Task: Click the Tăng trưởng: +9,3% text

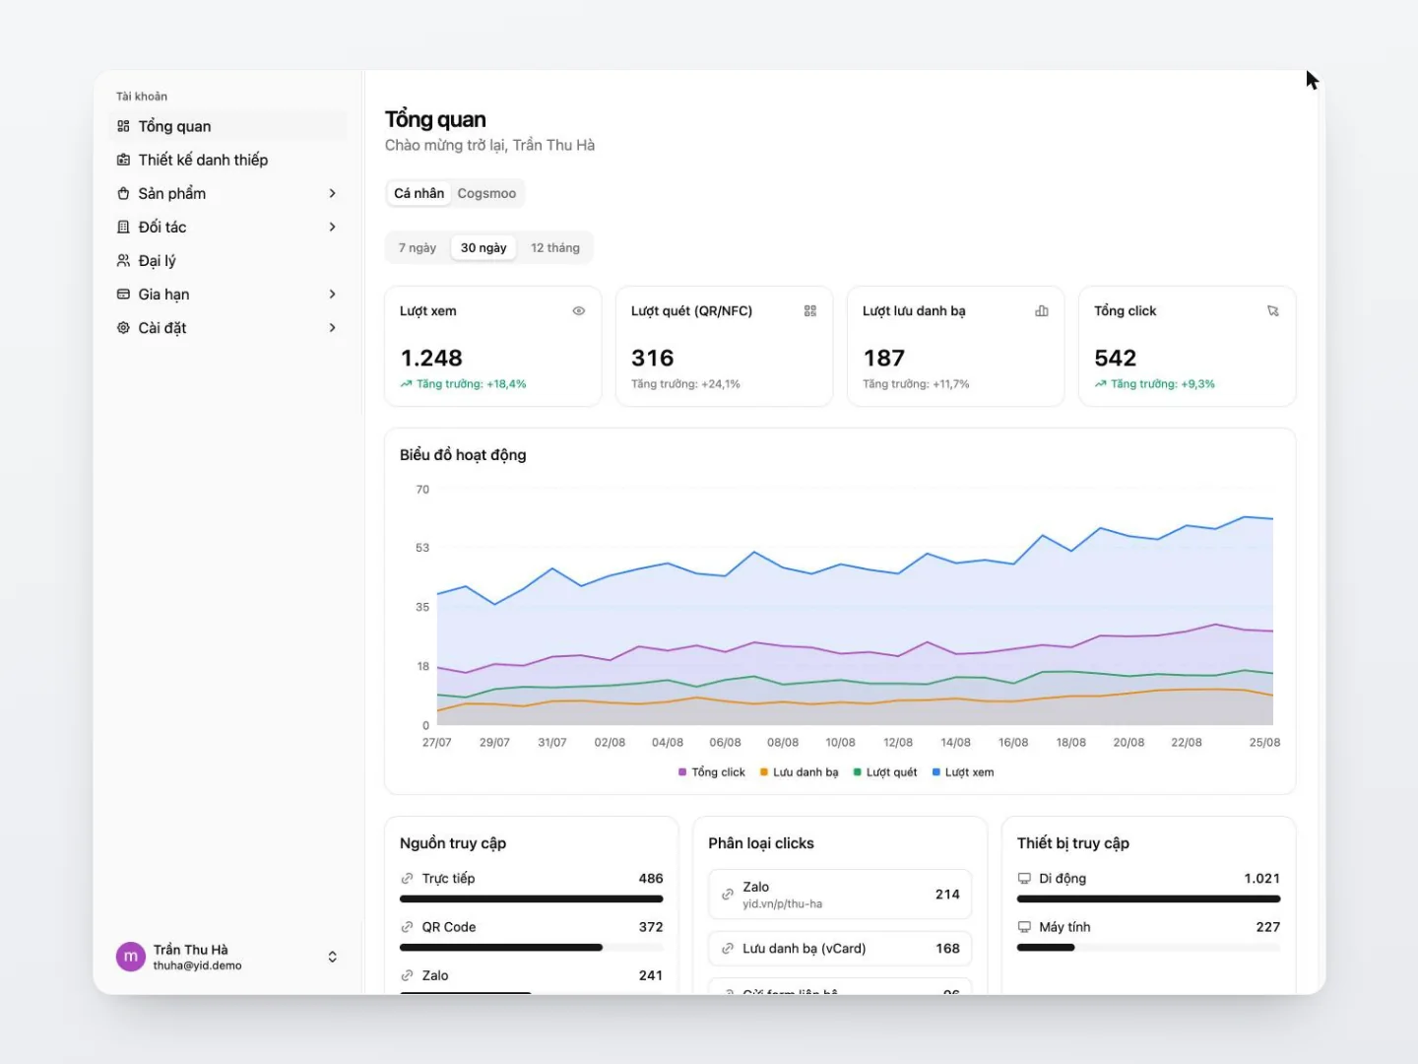Action: click(1163, 384)
